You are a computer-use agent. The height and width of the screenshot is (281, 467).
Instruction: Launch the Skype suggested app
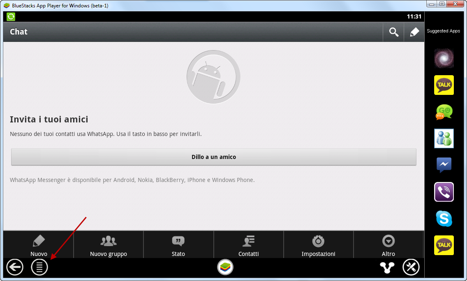(444, 219)
